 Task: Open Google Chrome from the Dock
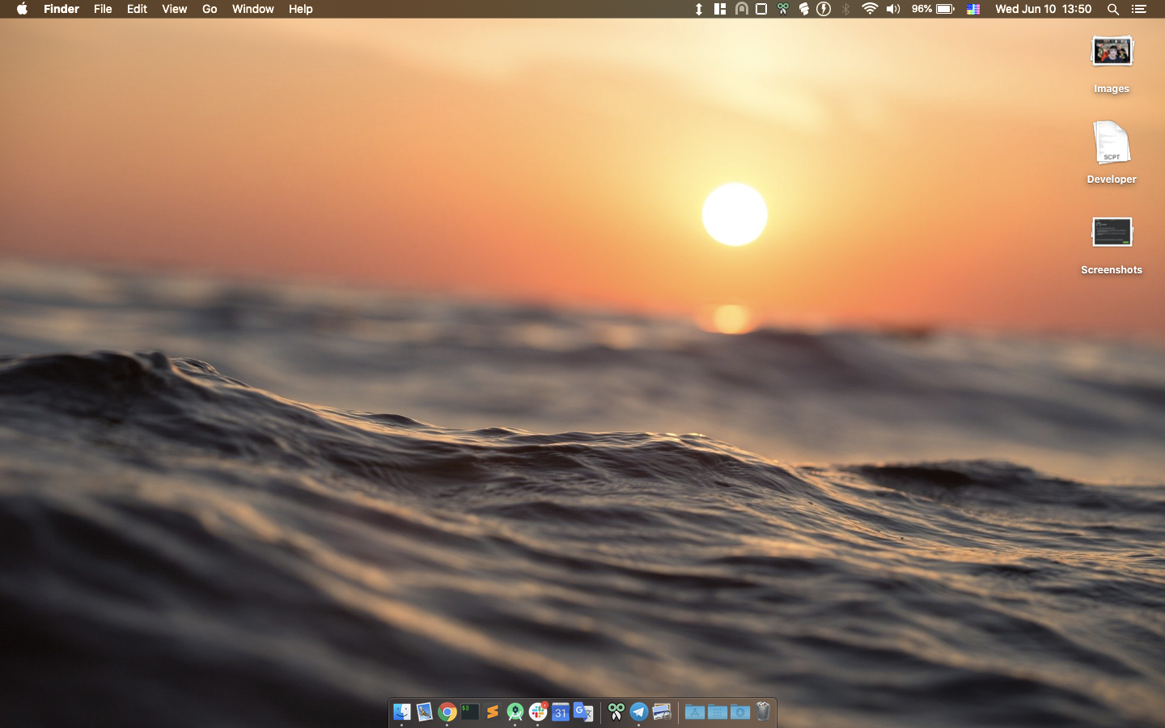[x=447, y=712]
